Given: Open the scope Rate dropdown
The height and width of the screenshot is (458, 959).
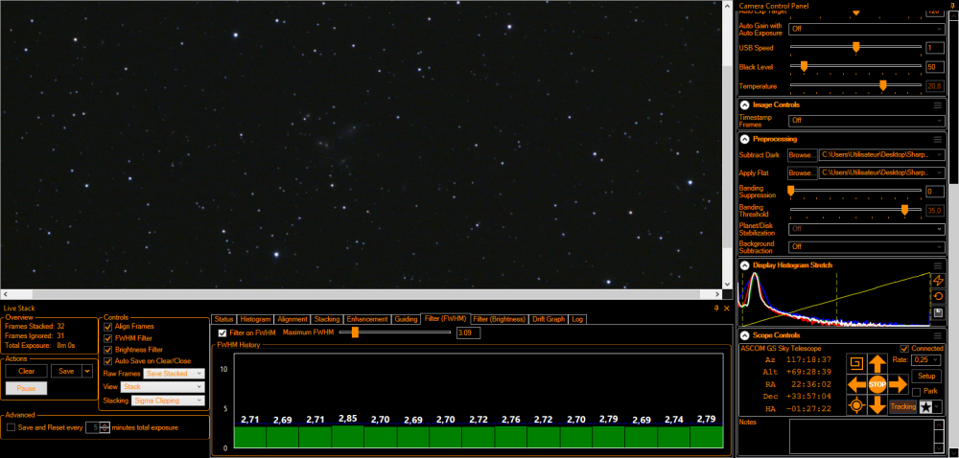Looking at the screenshot, I should (x=924, y=360).
